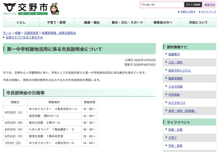Click the 6月25日(木) date cell
Screen dimensions: 223x152
pos(15,136)
